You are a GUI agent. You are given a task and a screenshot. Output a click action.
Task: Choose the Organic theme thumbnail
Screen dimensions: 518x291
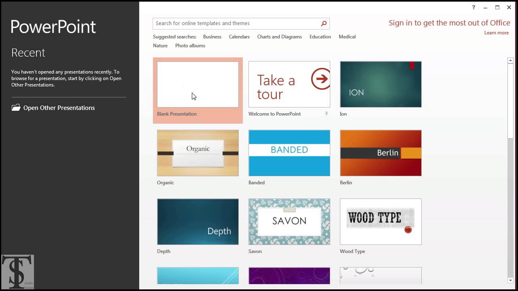[198, 153]
